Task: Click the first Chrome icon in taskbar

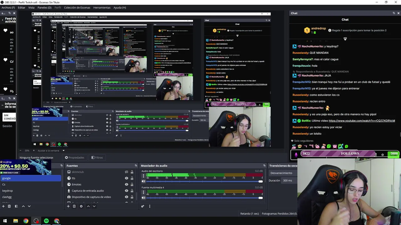Action: click(26, 221)
